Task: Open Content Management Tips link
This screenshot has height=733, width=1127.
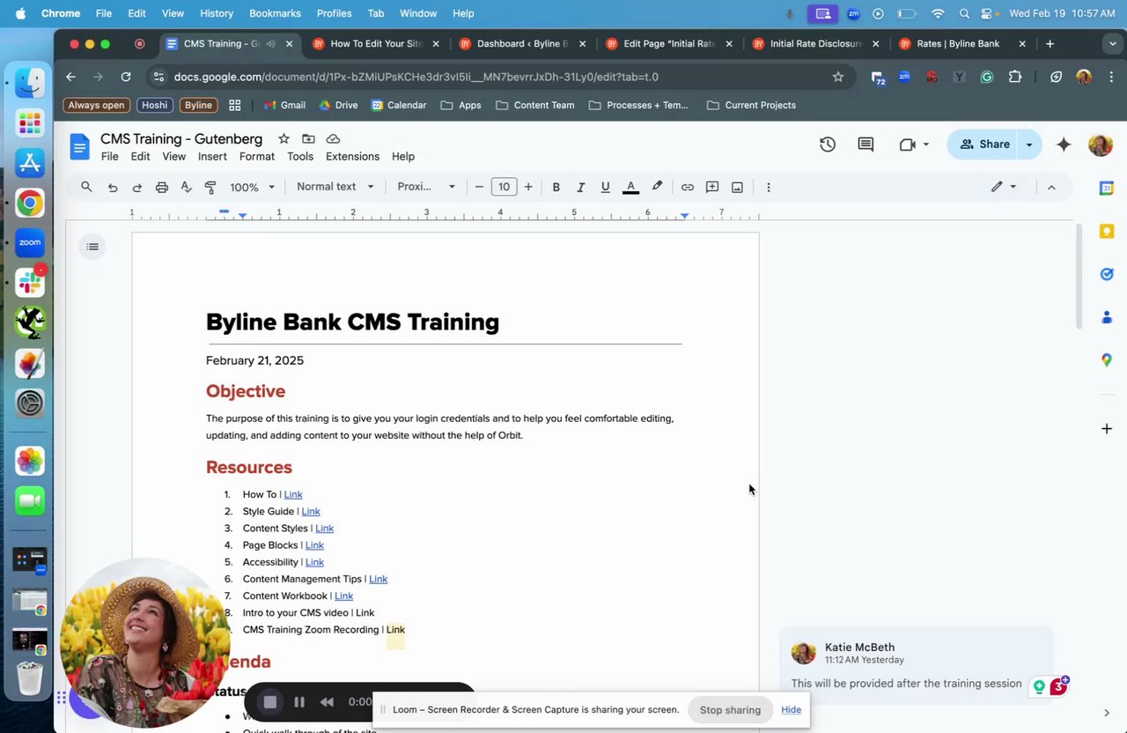Action: [x=378, y=579]
